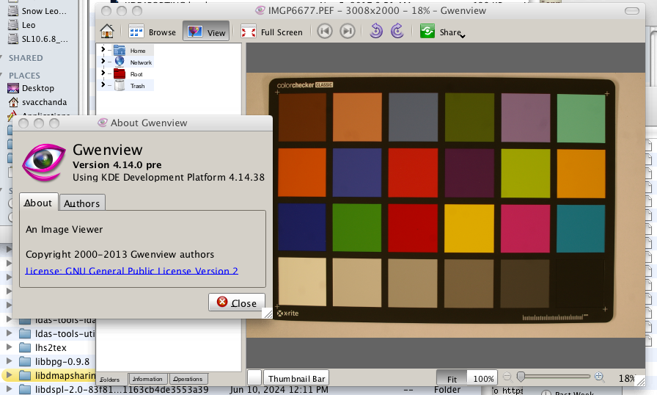Set zoom to 100%
657x395 pixels.
[482, 379]
